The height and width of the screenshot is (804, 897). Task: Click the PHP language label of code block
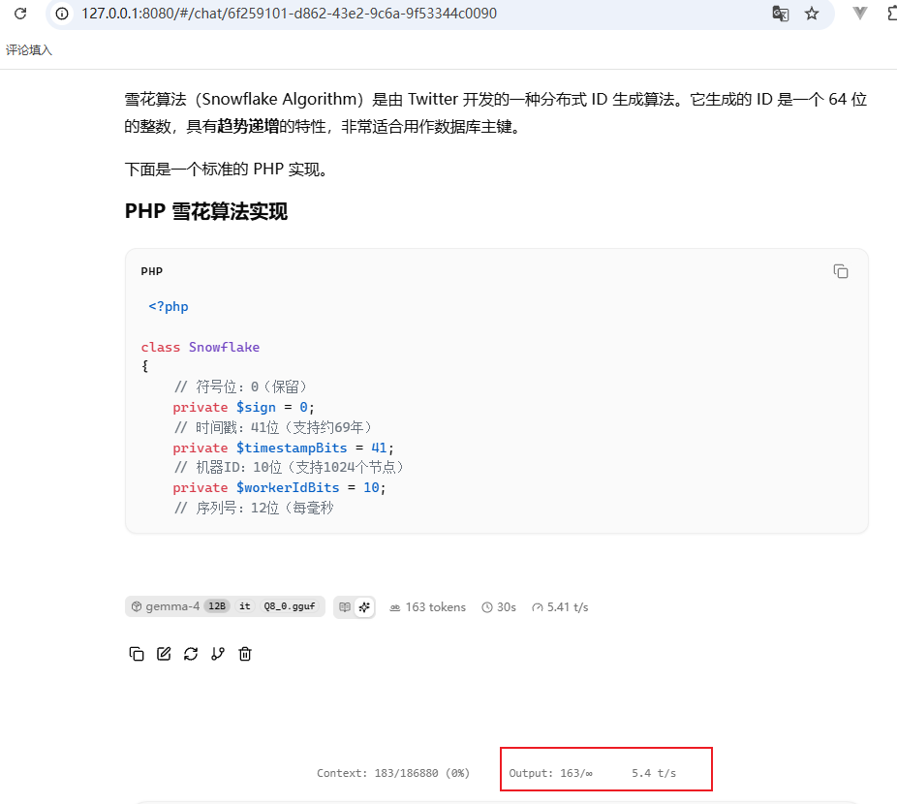pos(151,271)
